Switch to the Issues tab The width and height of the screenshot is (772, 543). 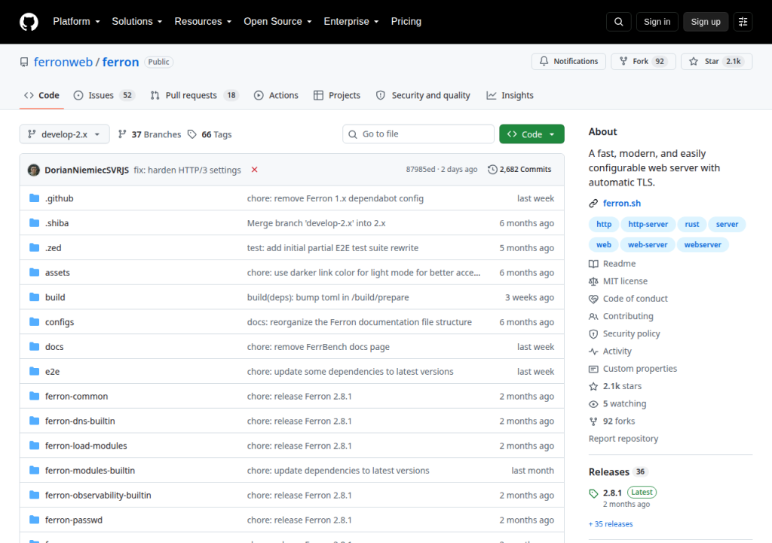coord(104,95)
